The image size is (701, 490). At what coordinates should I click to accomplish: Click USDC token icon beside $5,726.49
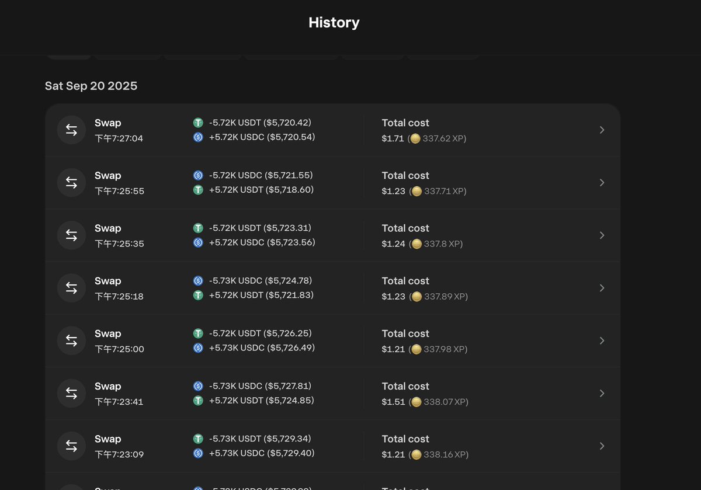click(x=198, y=348)
